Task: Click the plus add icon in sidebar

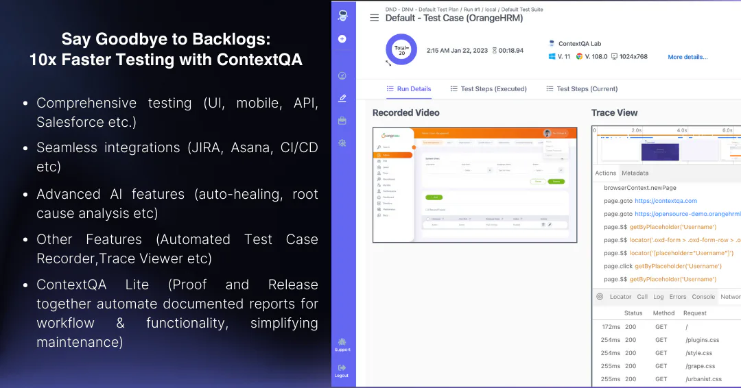Action: tap(342, 38)
